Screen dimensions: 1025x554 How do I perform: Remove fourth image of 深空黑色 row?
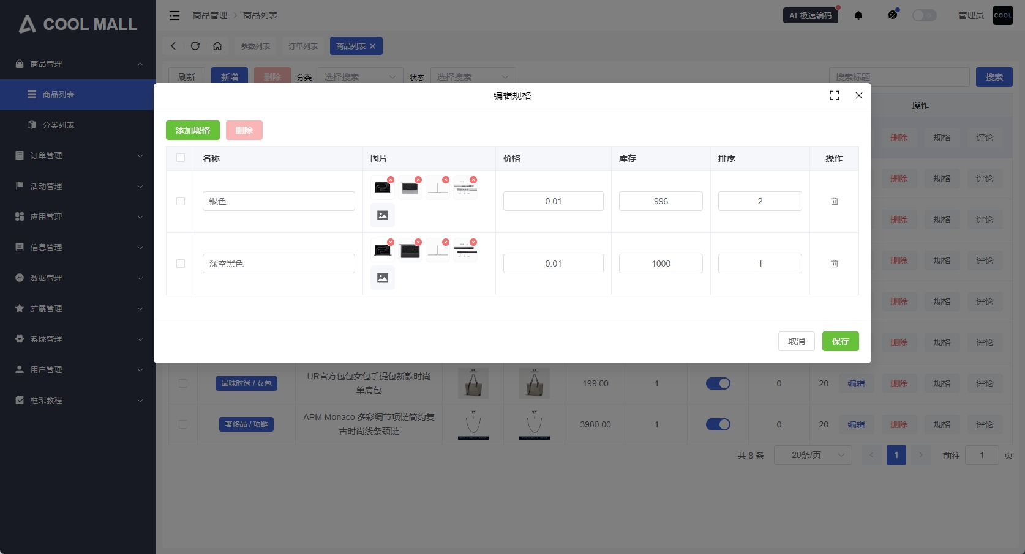click(473, 242)
